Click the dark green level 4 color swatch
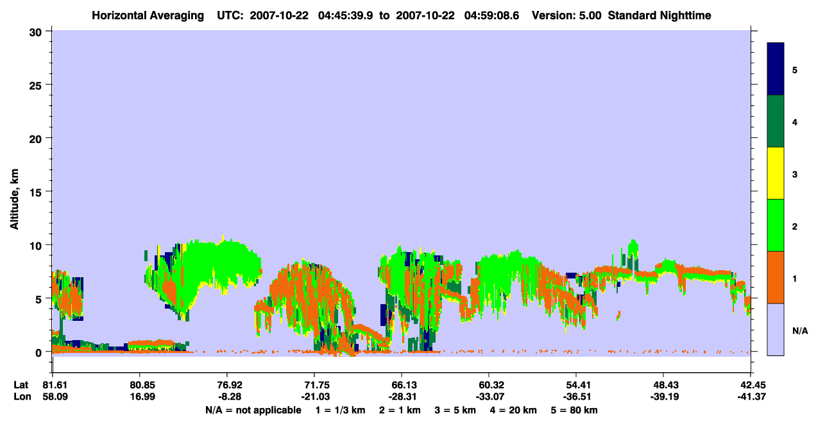This screenshot has width=834, height=428. (776, 121)
